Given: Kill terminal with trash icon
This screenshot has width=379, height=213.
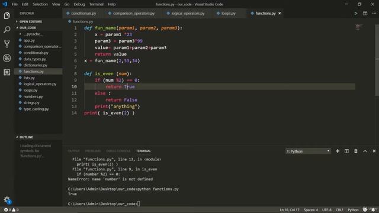Looking at the screenshot, I should pos(356,151).
